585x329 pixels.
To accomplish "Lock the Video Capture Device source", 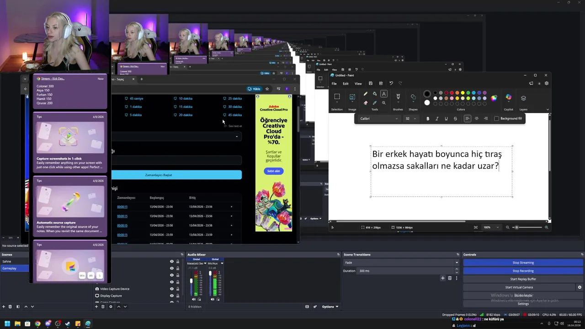I will 178,289.
